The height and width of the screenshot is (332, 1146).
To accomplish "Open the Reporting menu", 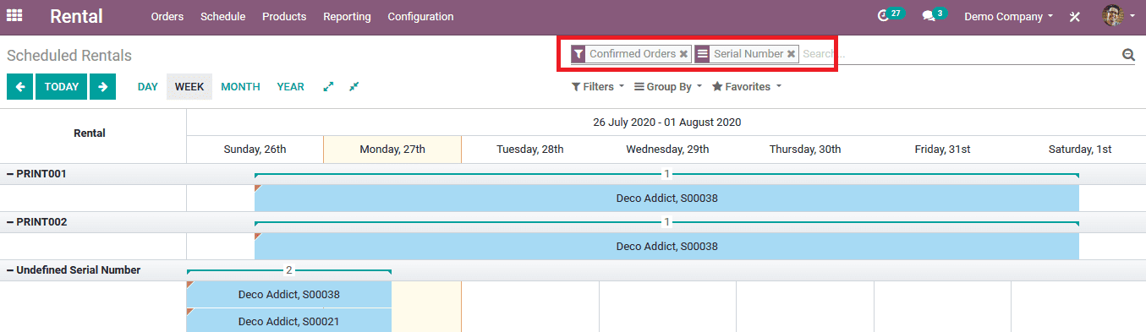I will coord(347,16).
